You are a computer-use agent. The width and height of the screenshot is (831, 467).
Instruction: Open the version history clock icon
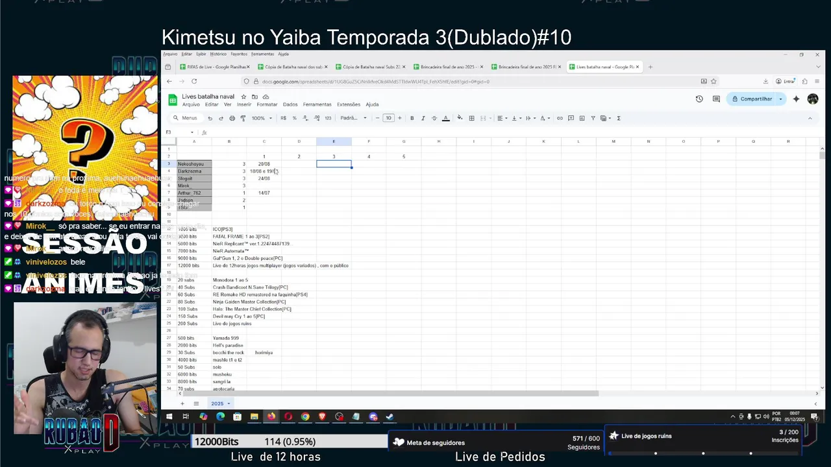(699, 99)
